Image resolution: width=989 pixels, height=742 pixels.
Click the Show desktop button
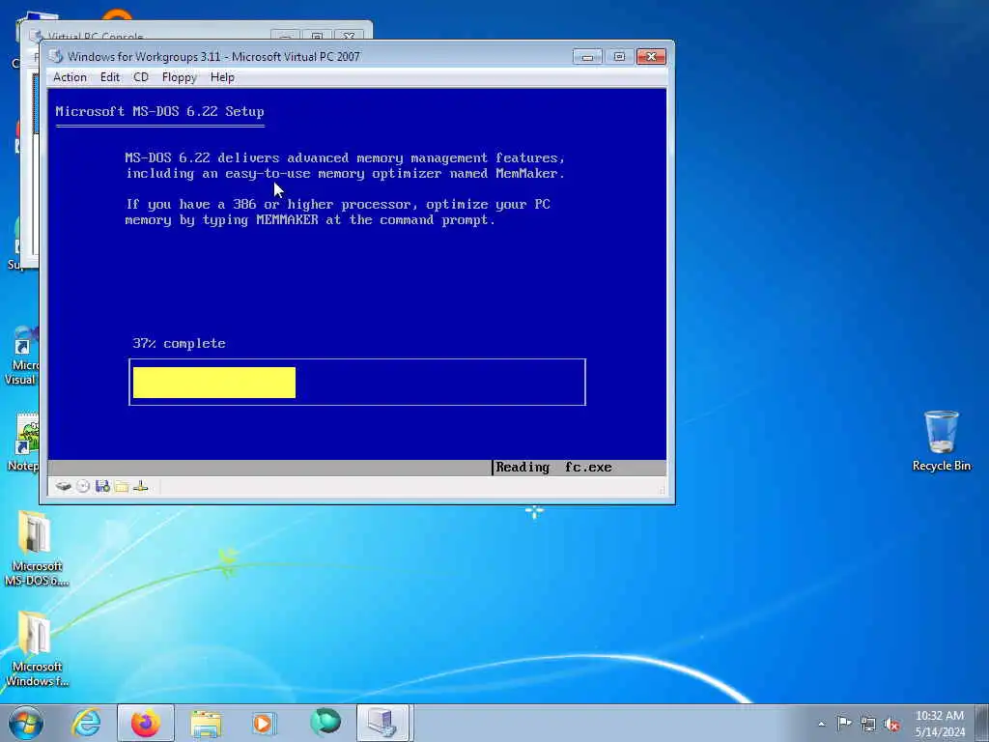(983, 723)
